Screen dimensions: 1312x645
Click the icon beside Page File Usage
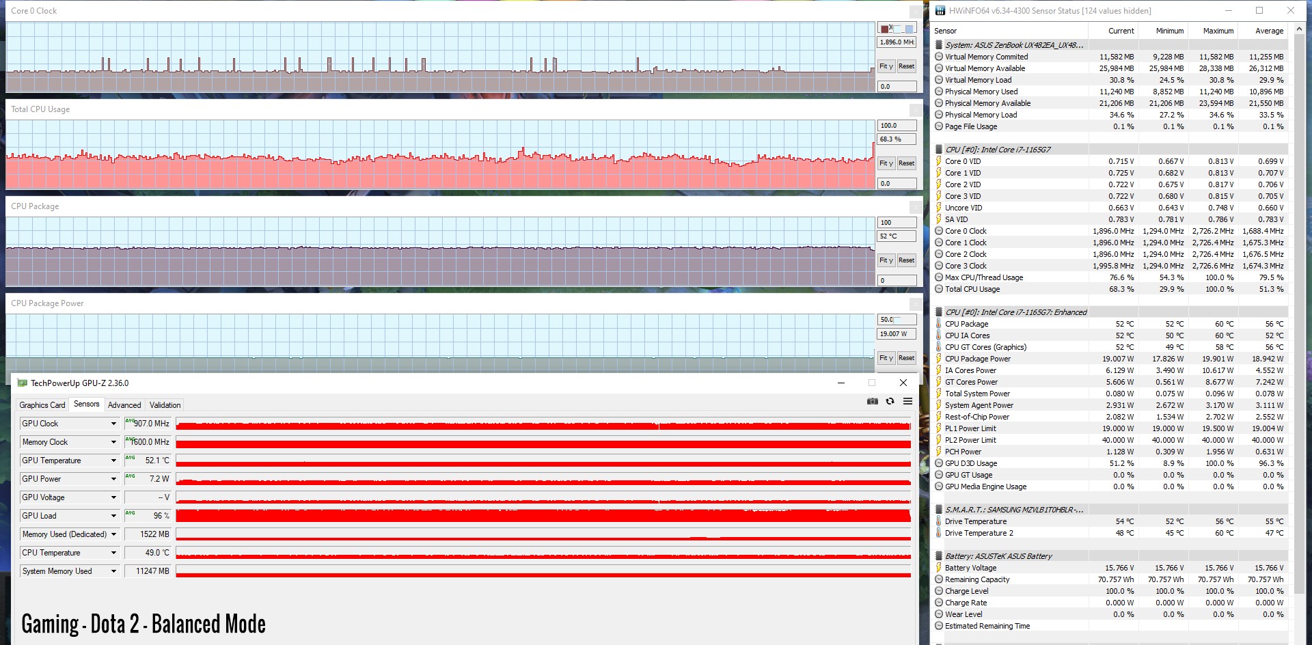tap(939, 126)
